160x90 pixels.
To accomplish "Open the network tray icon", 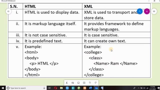I will tap(147, 88).
